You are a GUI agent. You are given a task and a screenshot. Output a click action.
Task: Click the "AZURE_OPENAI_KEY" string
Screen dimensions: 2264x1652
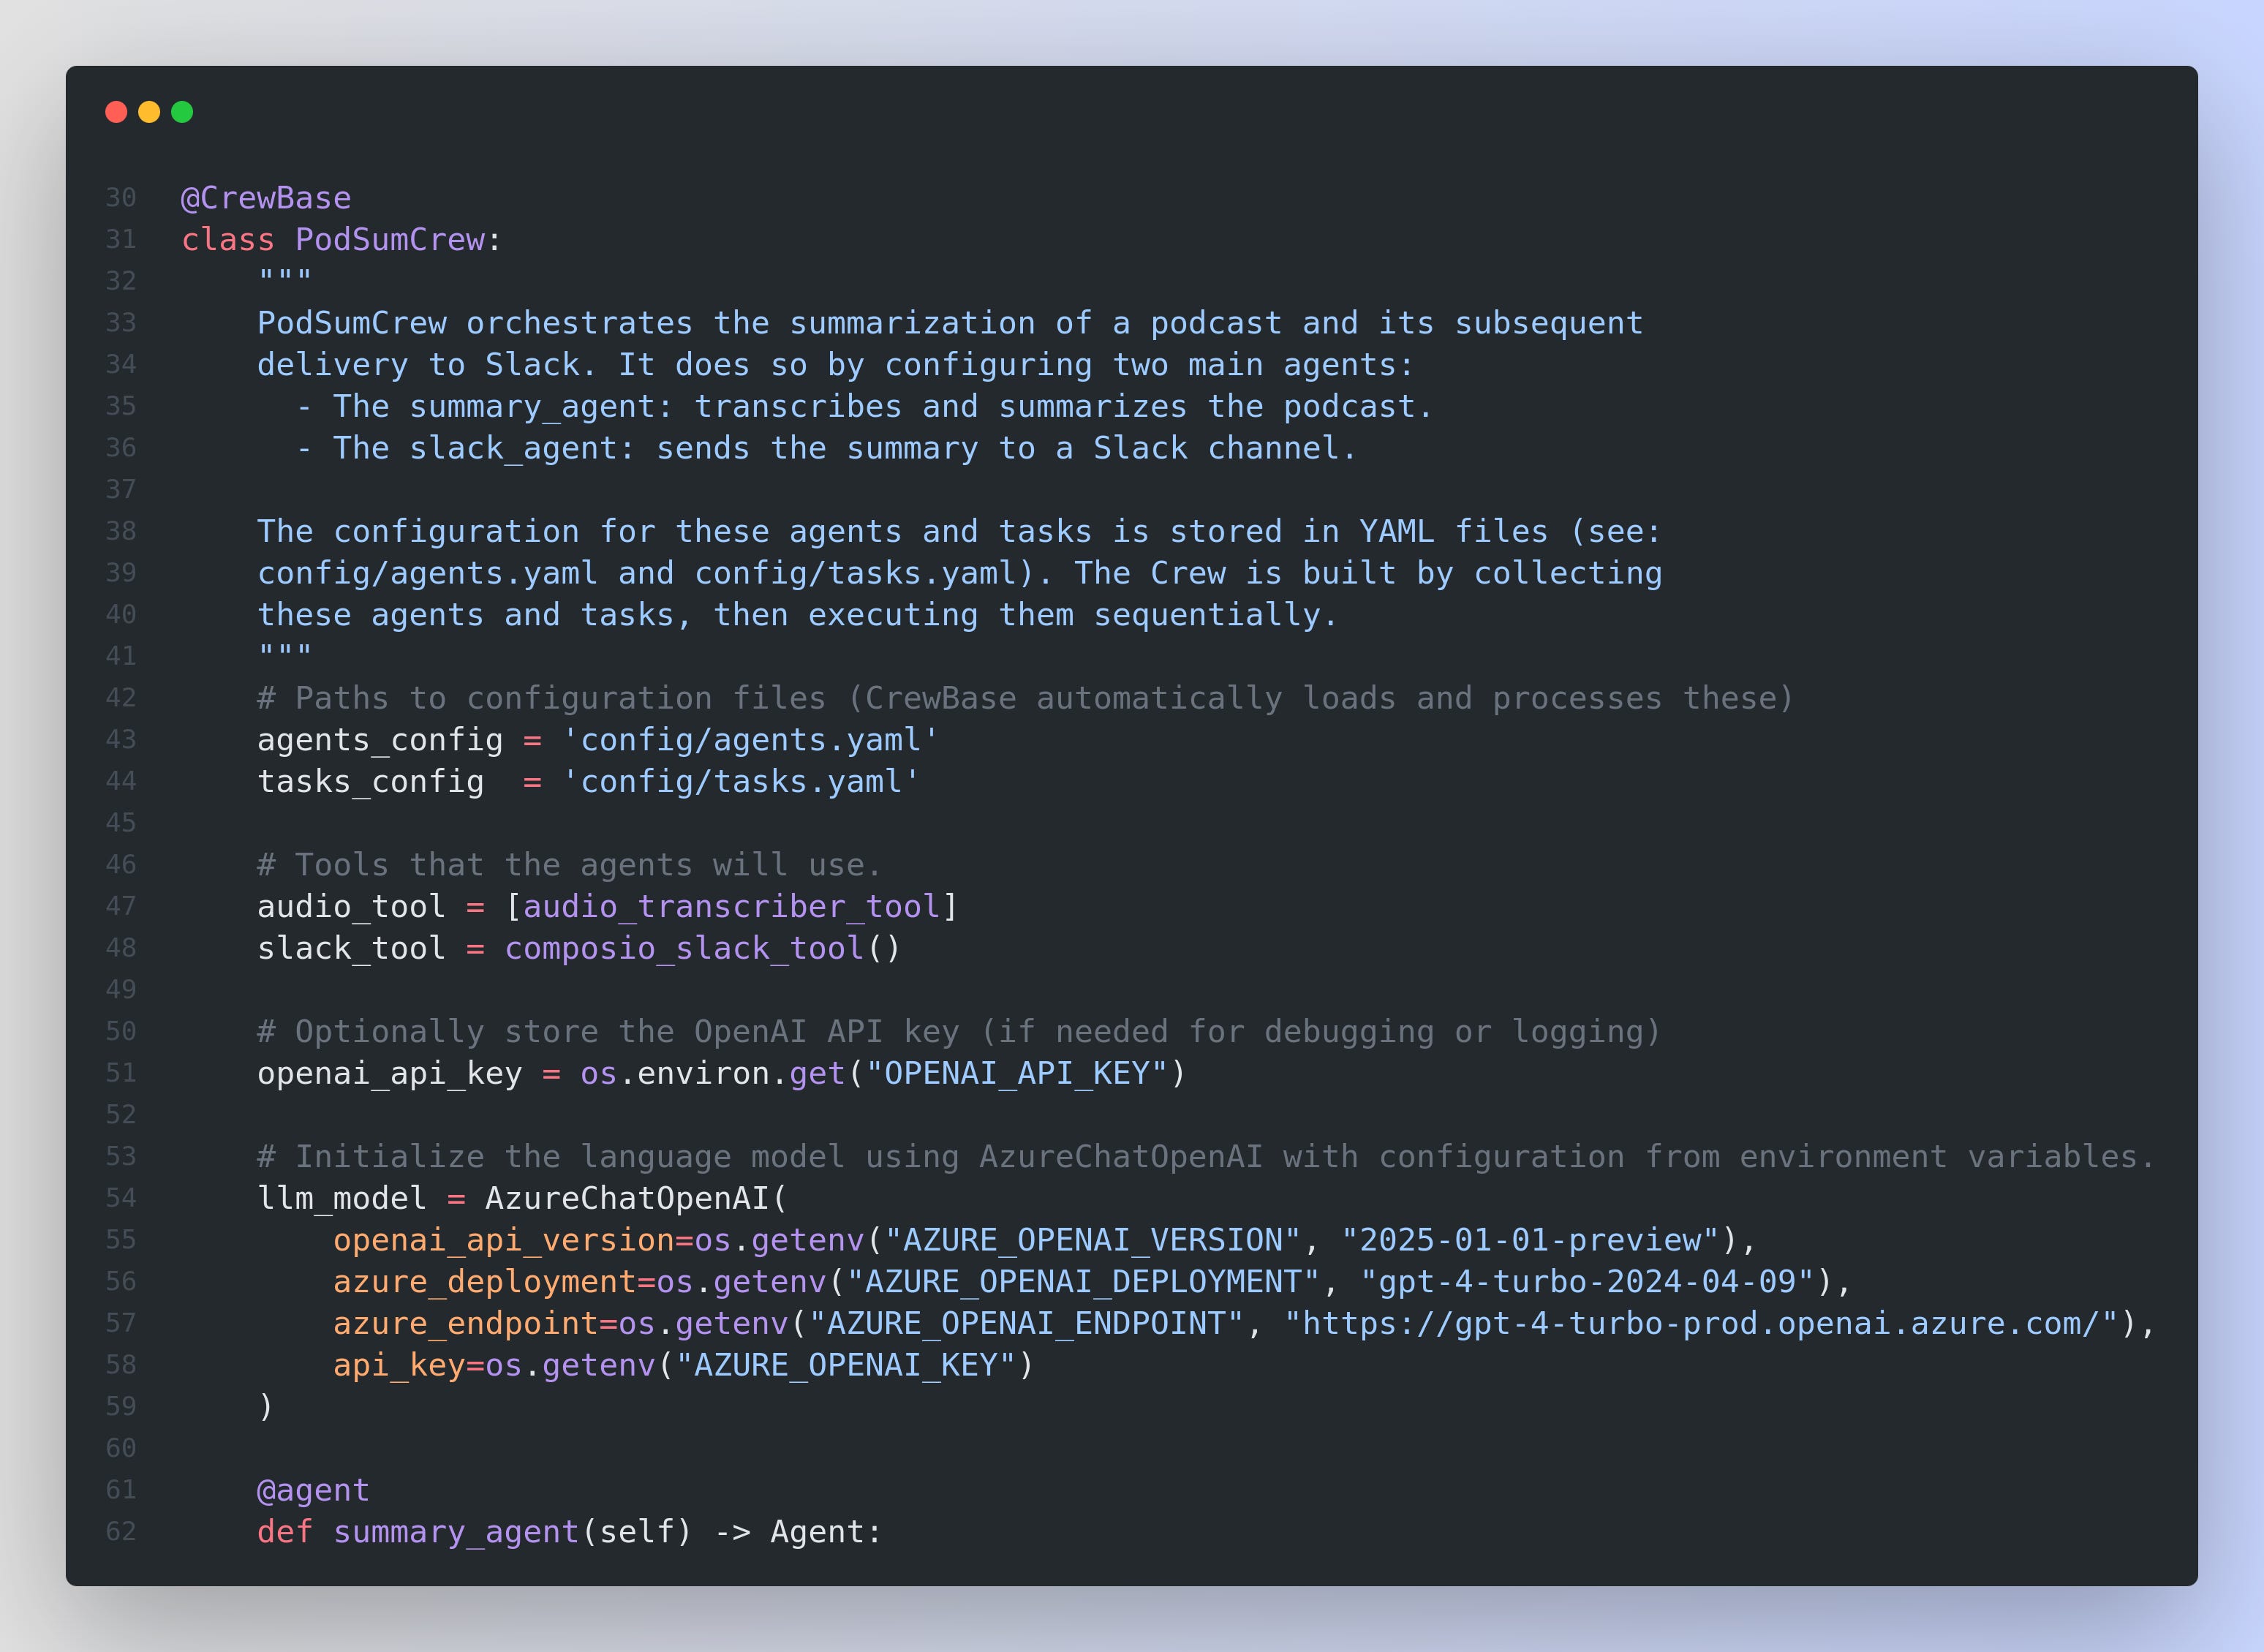point(846,1365)
